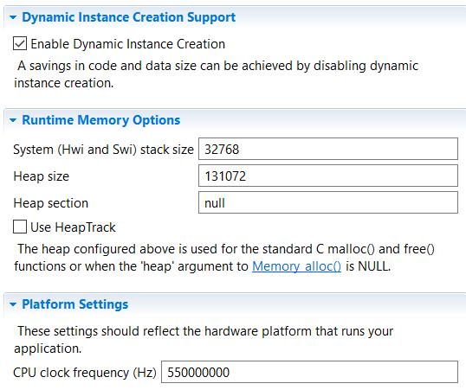The image size is (466, 390).
Task: Collapse Runtime Memory Options arrow
Action: point(13,120)
